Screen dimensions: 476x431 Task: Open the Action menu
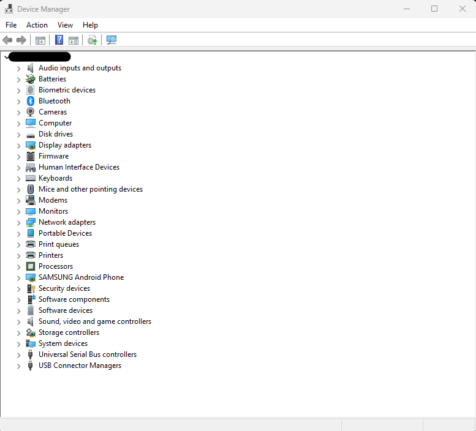[37, 25]
